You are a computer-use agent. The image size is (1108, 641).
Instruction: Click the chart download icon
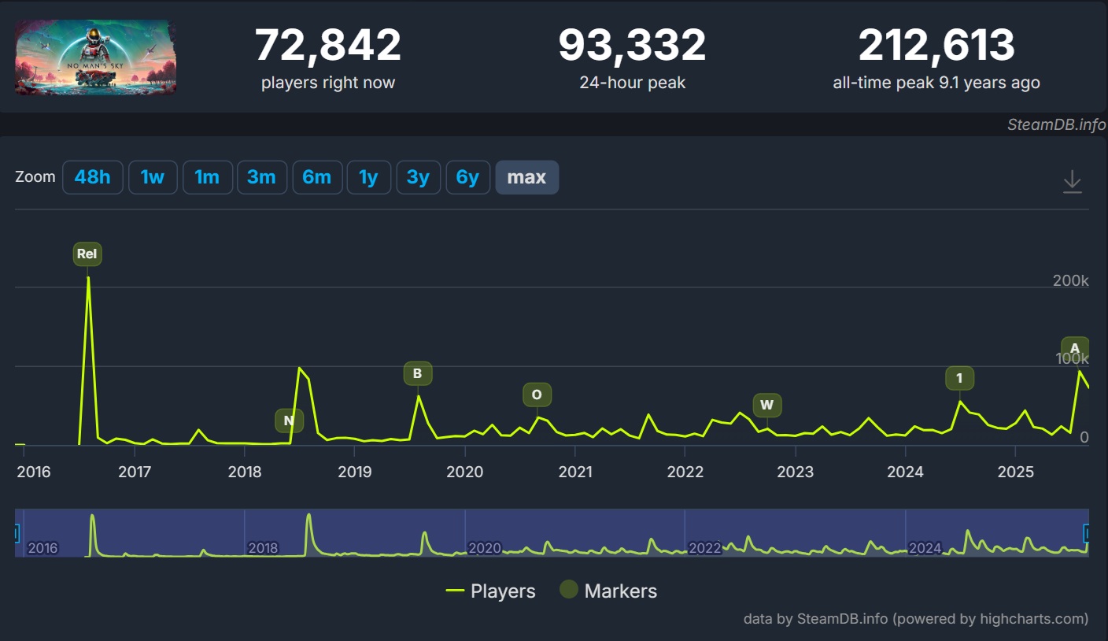(x=1072, y=181)
